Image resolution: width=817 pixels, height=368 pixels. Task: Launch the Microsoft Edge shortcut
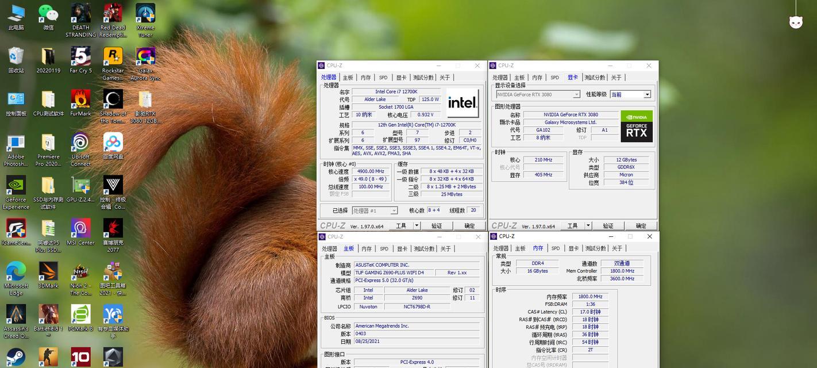(16, 279)
